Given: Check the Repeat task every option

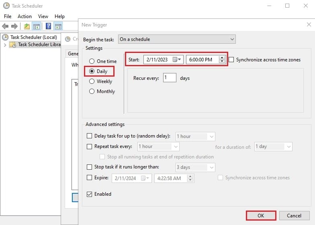Looking at the screenshot, I should click(90, 147).
